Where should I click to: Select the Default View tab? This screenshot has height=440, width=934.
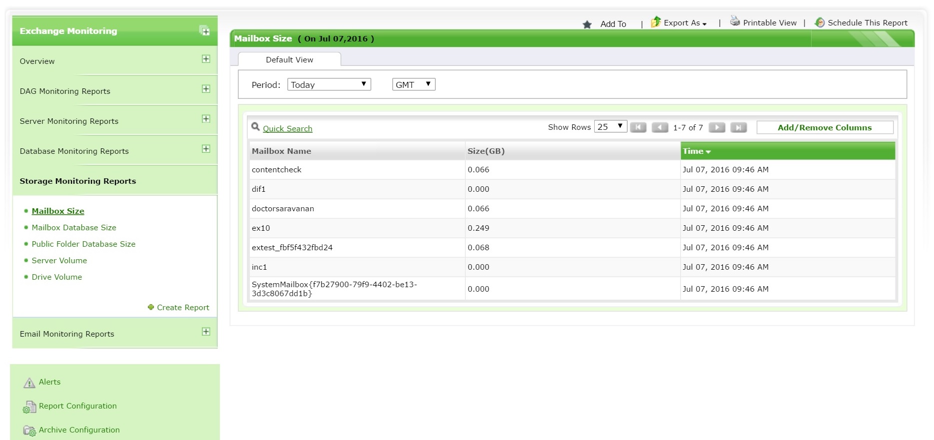point(289,59)
